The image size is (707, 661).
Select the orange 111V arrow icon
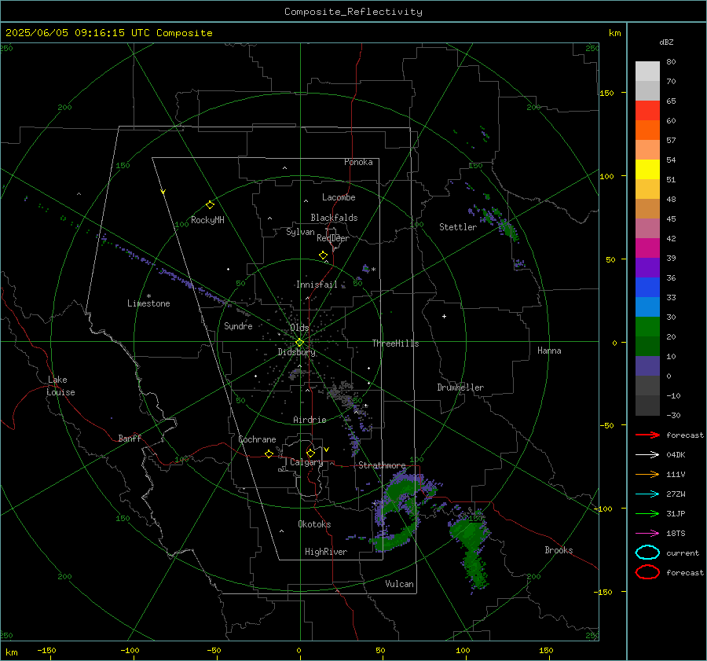[x=647, y=474]
